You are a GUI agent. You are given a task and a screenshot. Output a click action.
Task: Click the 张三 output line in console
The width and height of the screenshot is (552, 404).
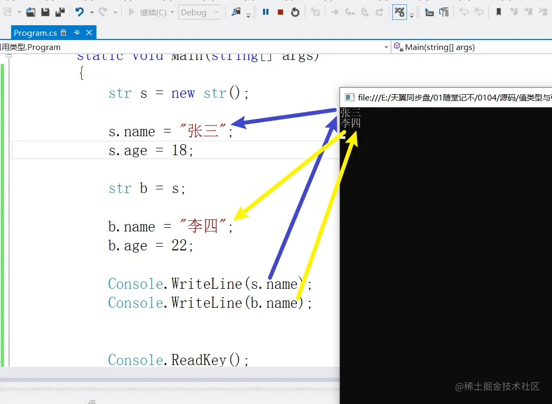pos(350,113)
